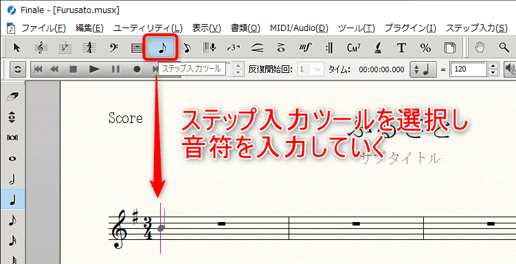Open the ステップ入力(S) menu
The height and width of the screenshot is (264, 516).
click(477, 28)
